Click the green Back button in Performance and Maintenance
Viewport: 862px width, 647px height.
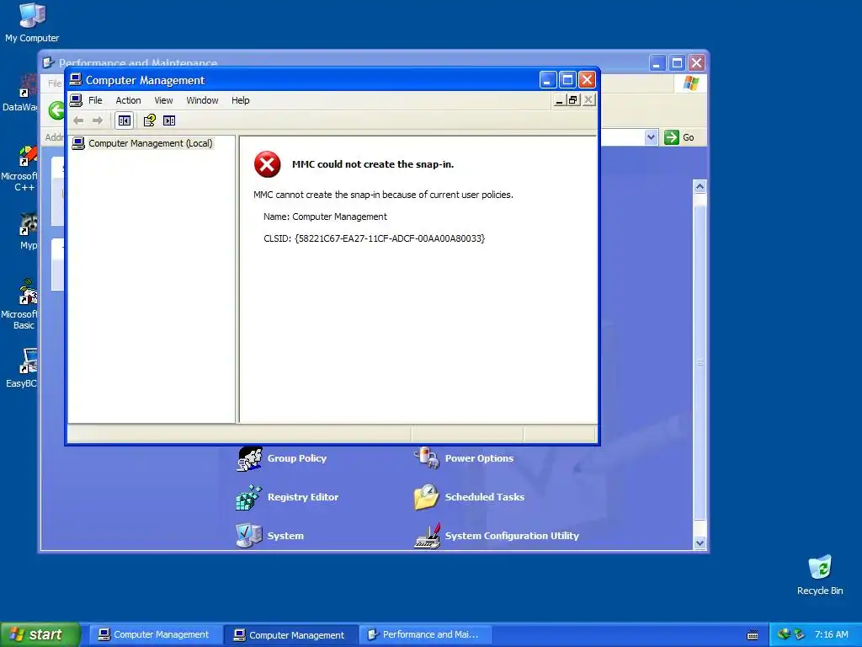click(x=56, y=110)
